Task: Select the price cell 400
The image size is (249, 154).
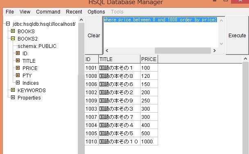Action: [149, 125]
